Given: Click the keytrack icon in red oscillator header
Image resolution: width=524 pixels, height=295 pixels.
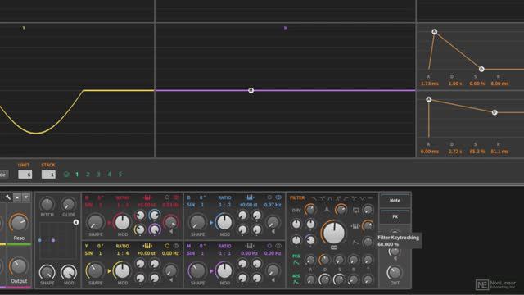Looking at the screenshot, I should pos(147,197).
